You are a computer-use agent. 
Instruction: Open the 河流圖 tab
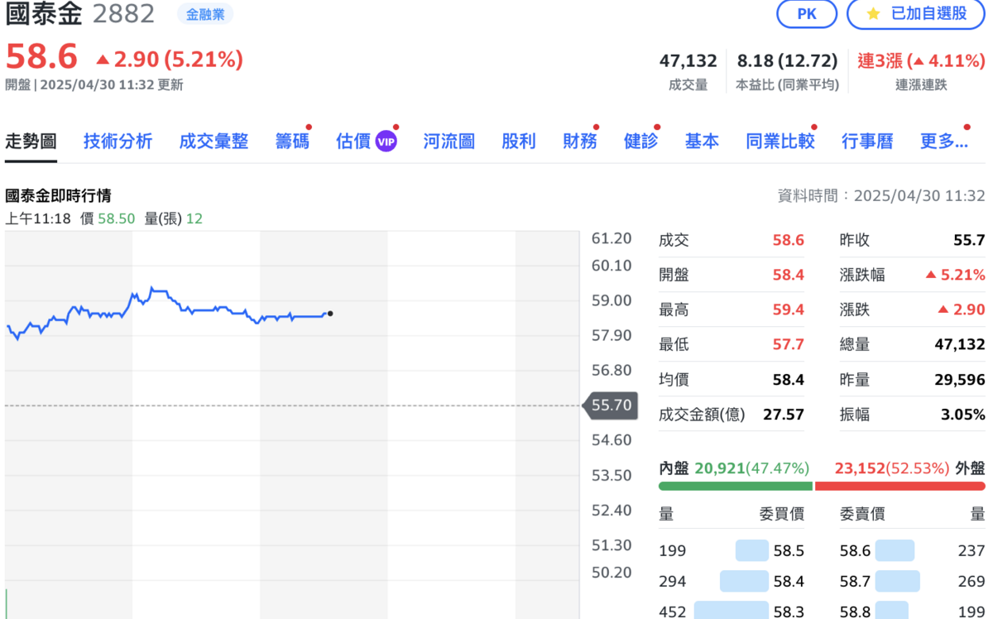(449, 142)
